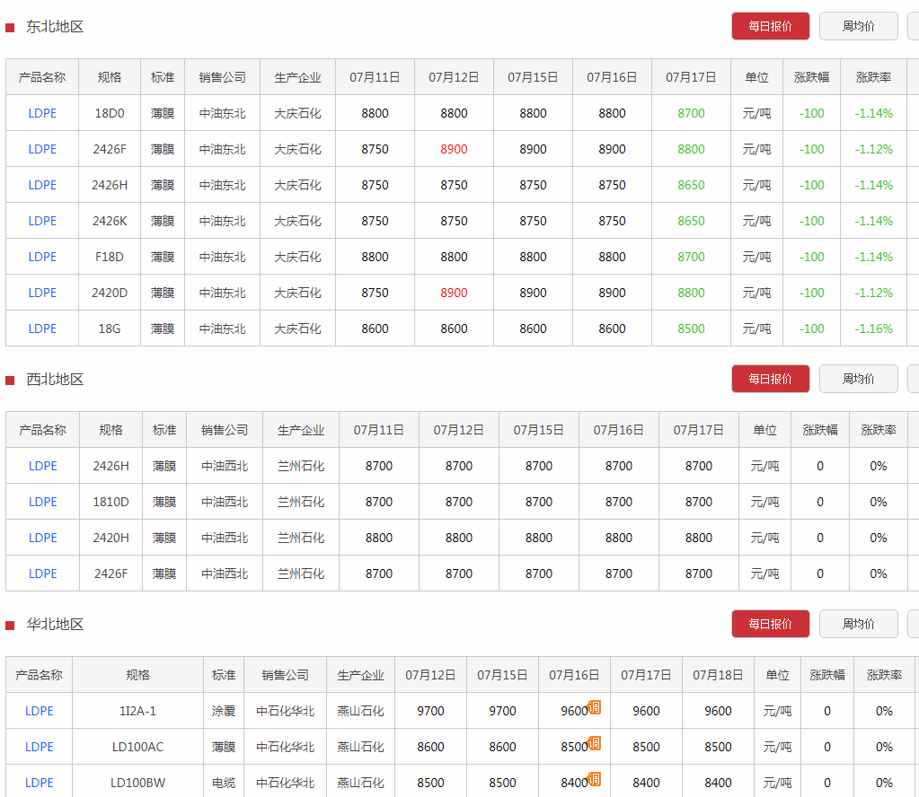Click red 8900 price in 2420D row

click(x=454, y=293)
